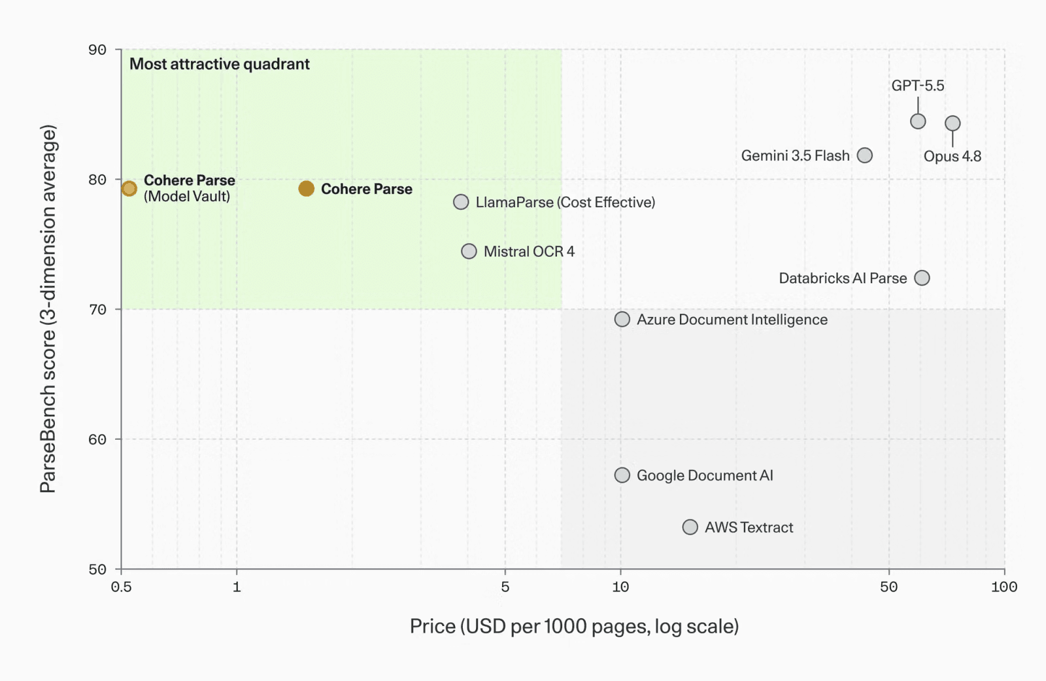1046x681 pixels.
Task: Select the Mistral OCR 4 marker
Action: [469, 252]
